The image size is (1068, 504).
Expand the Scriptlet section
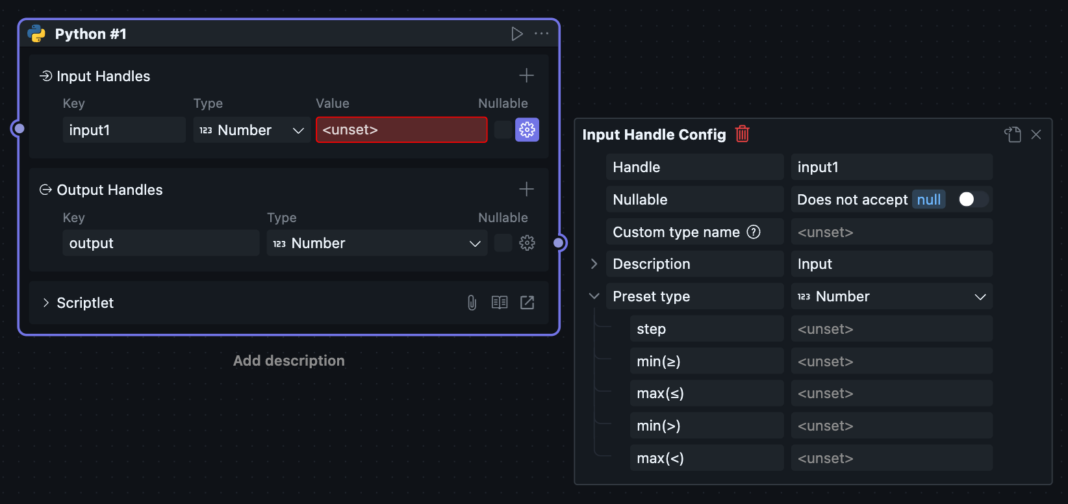(x=46, y=303)
